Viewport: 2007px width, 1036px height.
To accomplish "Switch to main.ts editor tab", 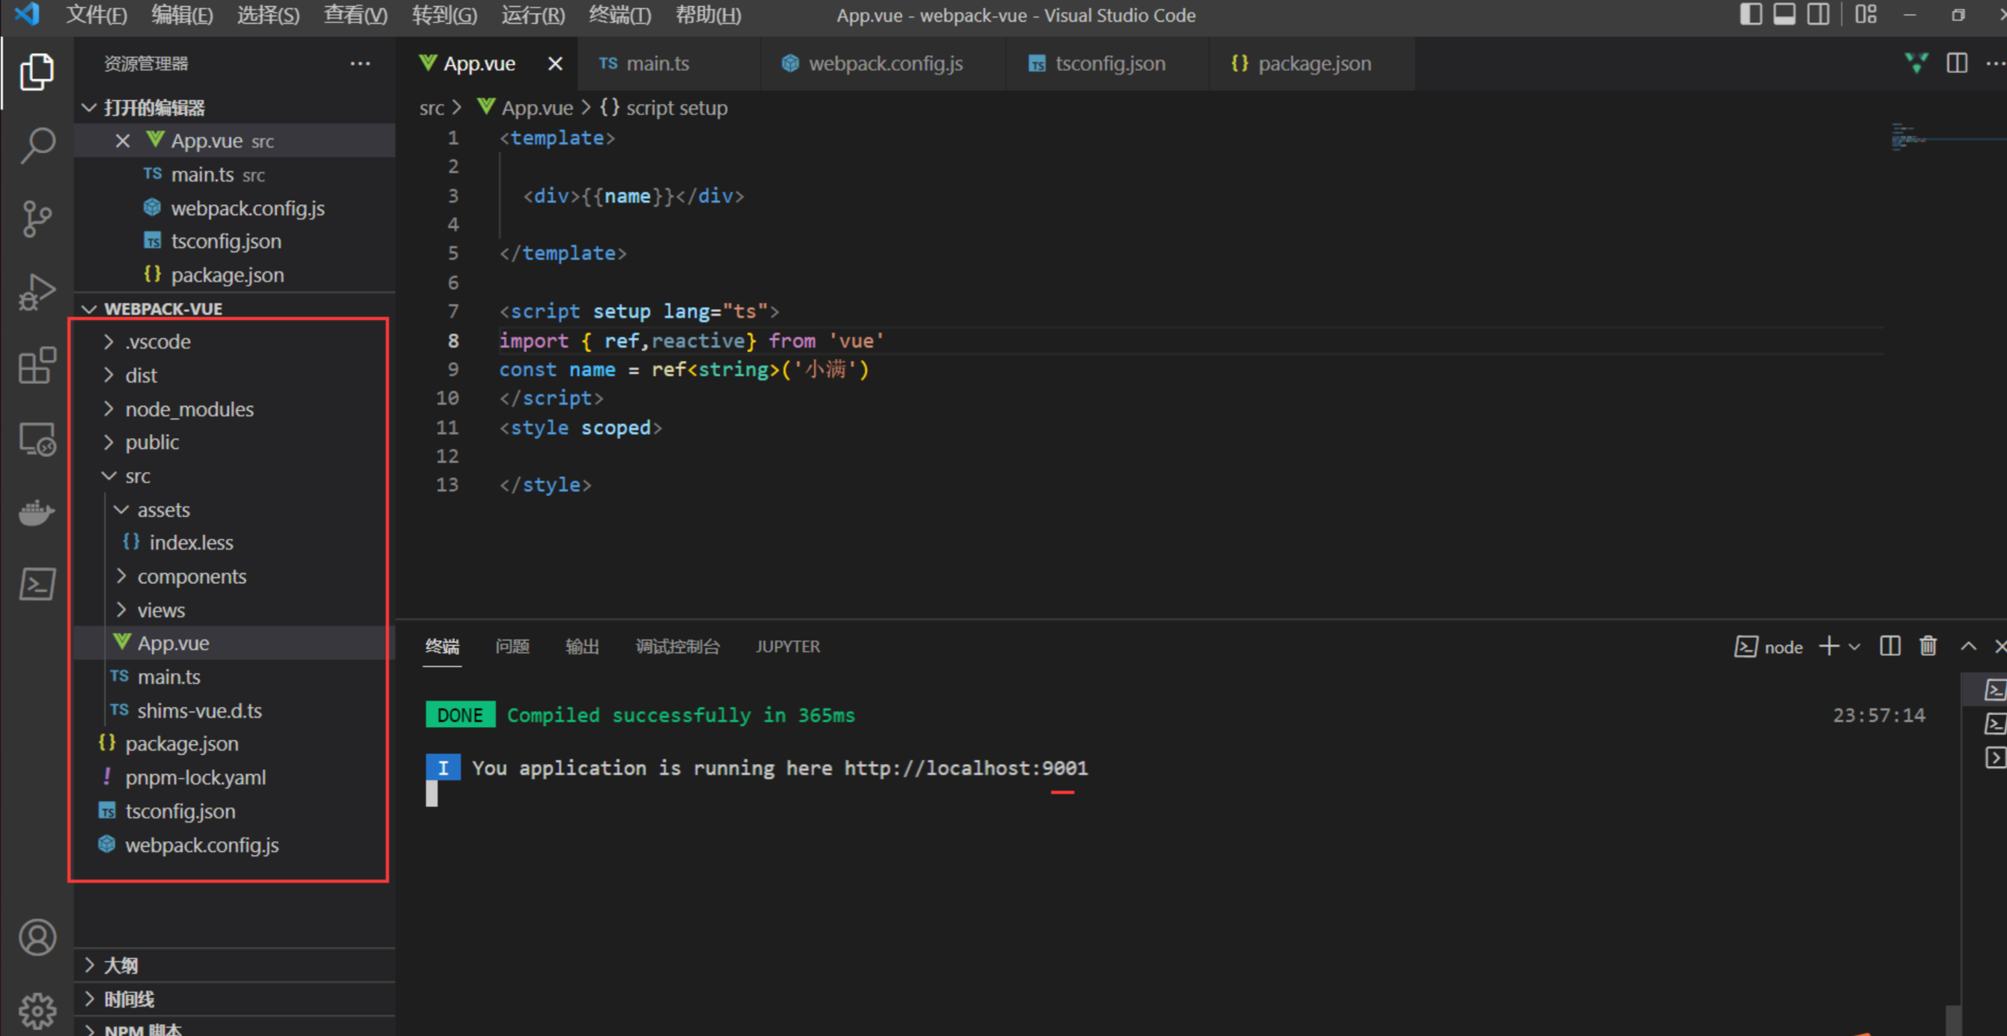I will coord(669,64).
